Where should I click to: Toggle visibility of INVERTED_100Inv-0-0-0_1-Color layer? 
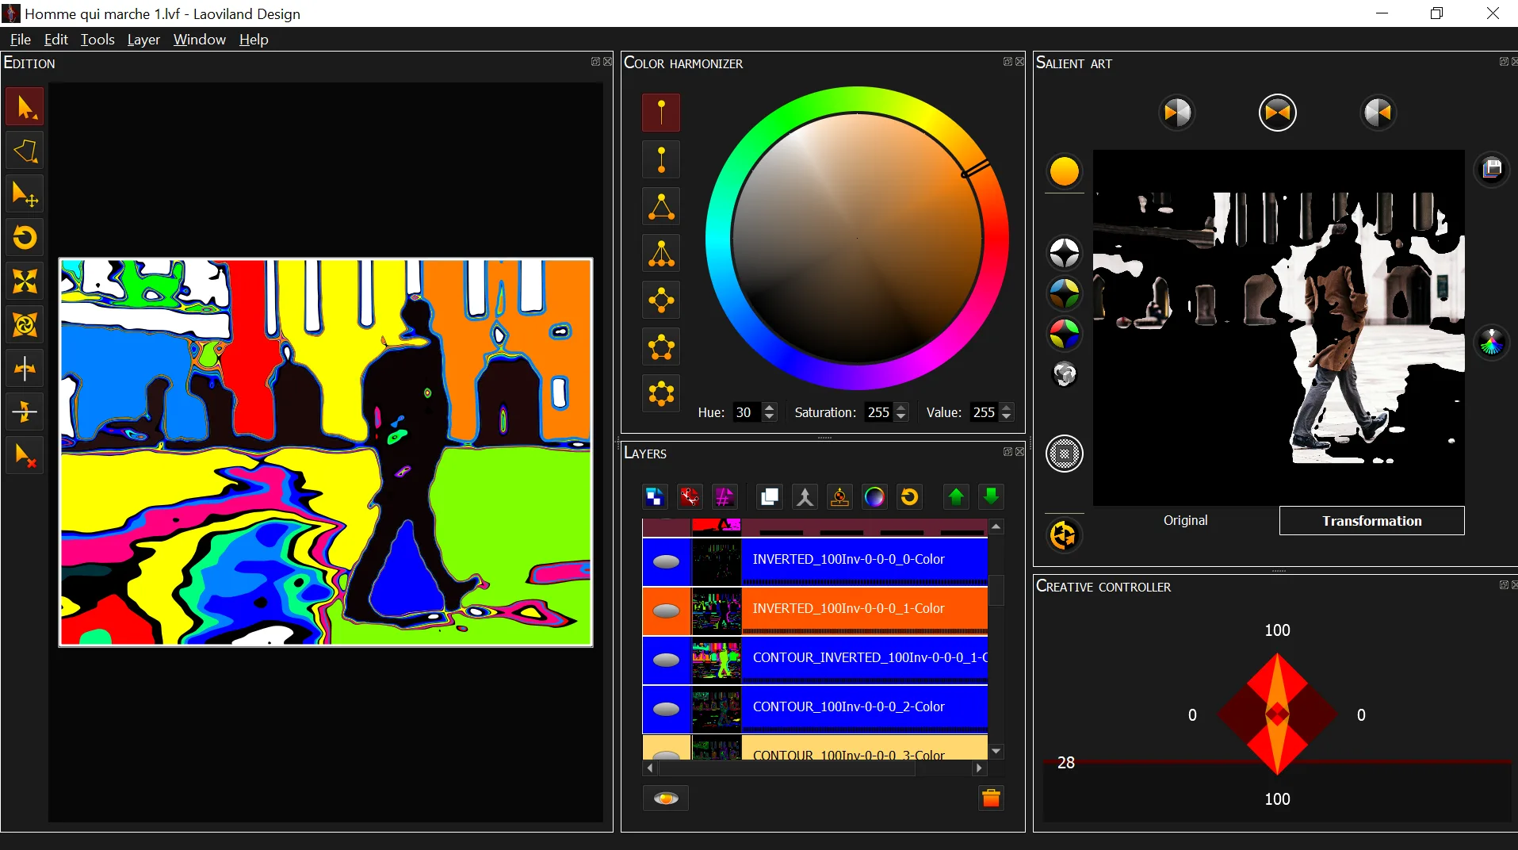(666, 611)
